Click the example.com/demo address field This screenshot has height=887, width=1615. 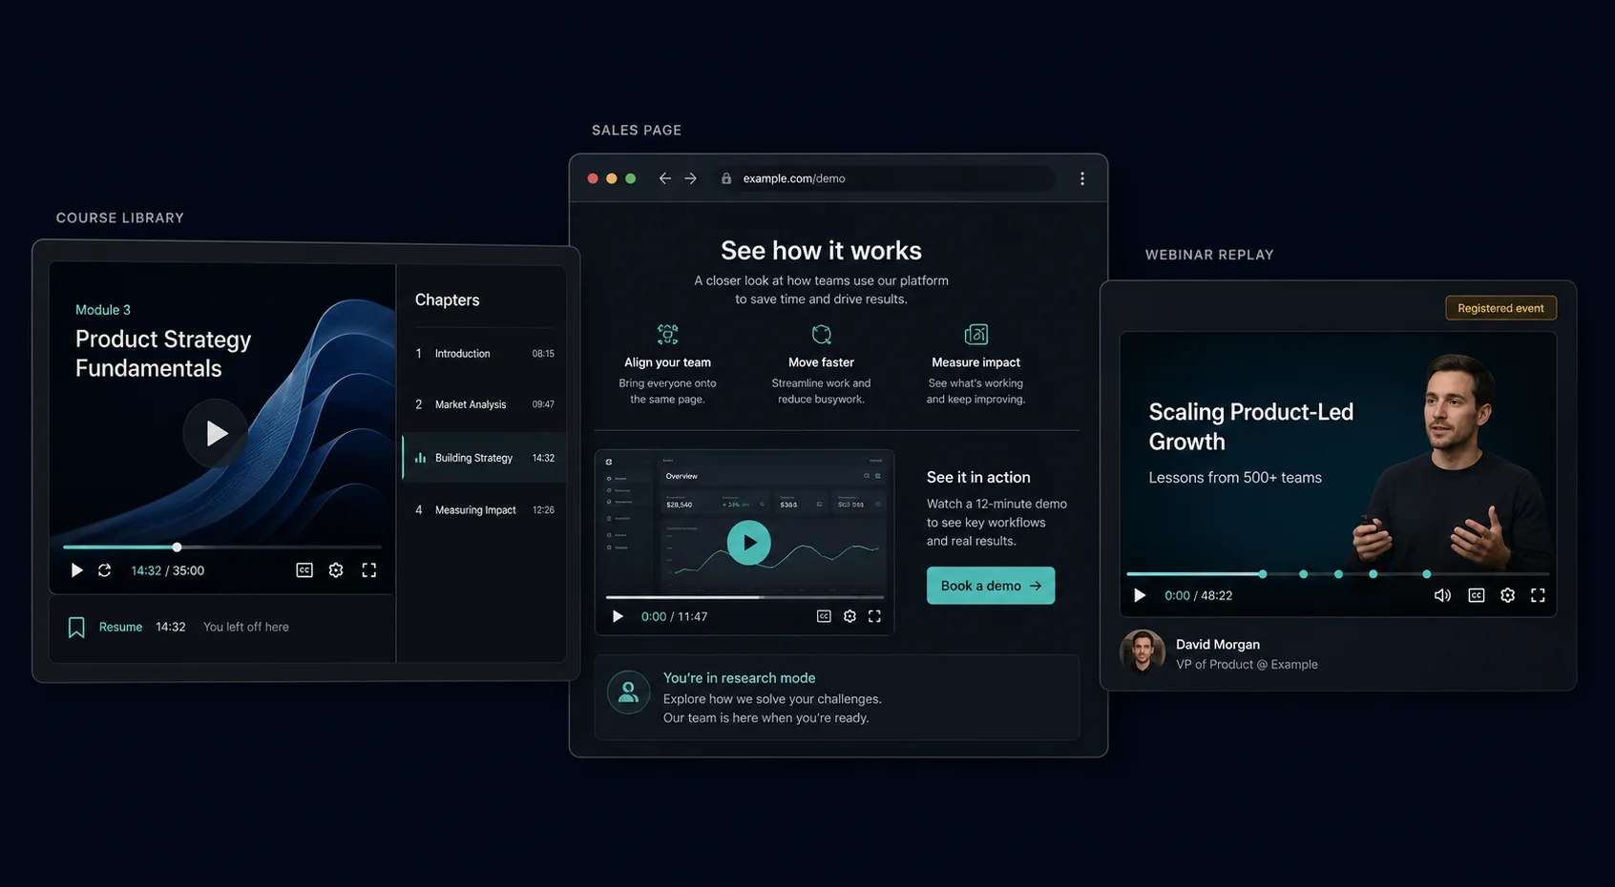[x=884, y=178]
